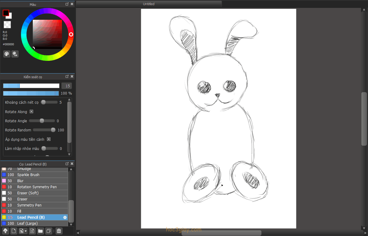Undock the Màu panel with the float icon
Screen dimensions: 368x236
67,4
